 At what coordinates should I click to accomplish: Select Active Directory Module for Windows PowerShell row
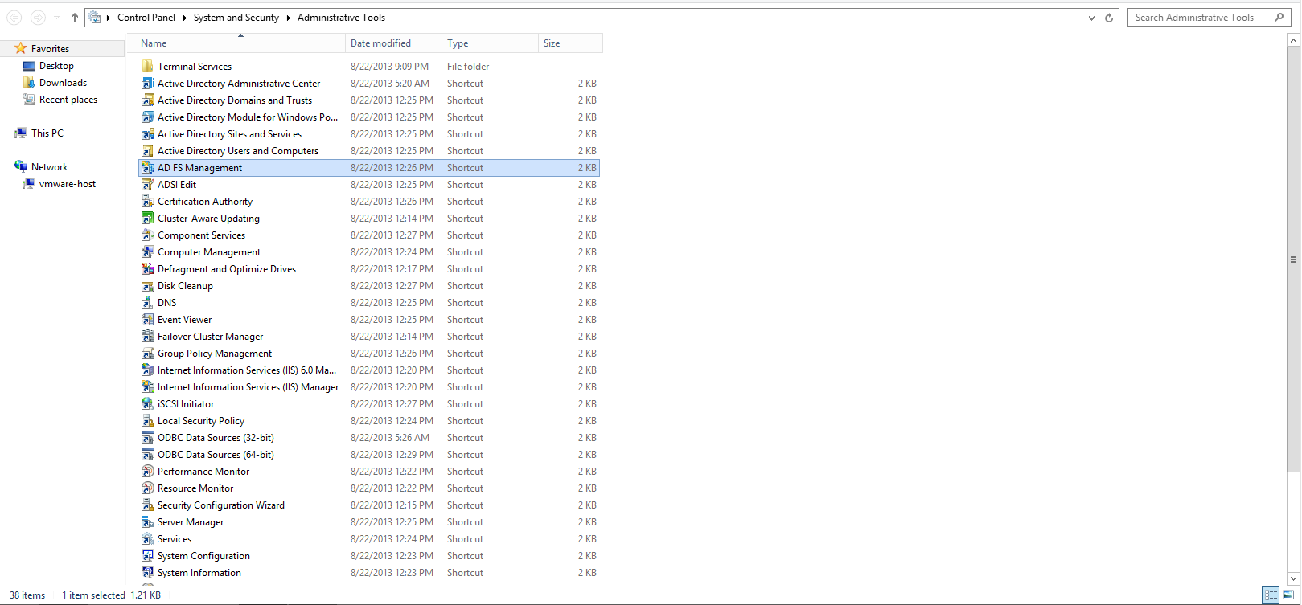[x=369, y=117]
